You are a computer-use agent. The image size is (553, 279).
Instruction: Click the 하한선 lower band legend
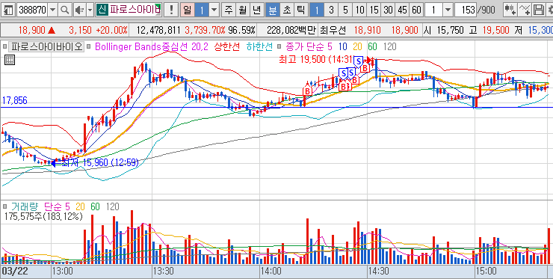point(259,46)
